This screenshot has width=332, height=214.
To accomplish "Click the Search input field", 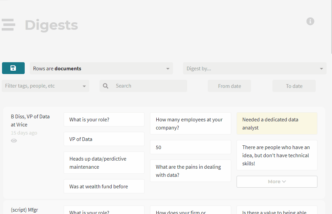I will coord(149,86).
